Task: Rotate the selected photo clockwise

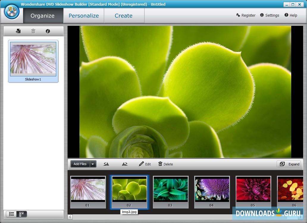Action: tap(125, 164)
